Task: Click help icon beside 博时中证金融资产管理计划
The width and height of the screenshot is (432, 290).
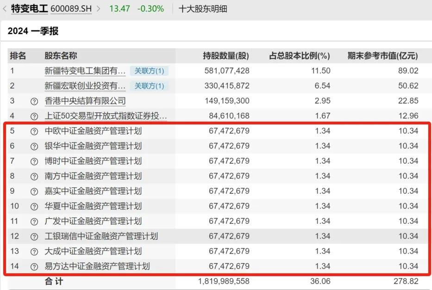Action: tap(34, 161)
